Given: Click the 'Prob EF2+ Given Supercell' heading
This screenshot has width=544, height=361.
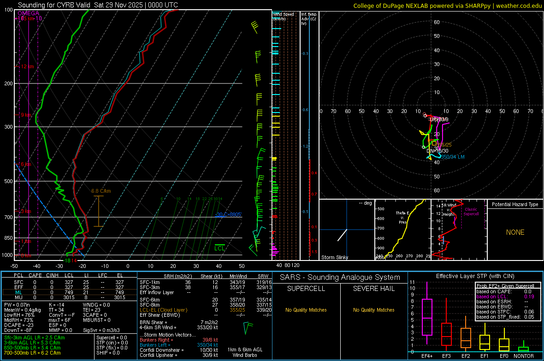Looking at the screenshot, I should (505, 286).
